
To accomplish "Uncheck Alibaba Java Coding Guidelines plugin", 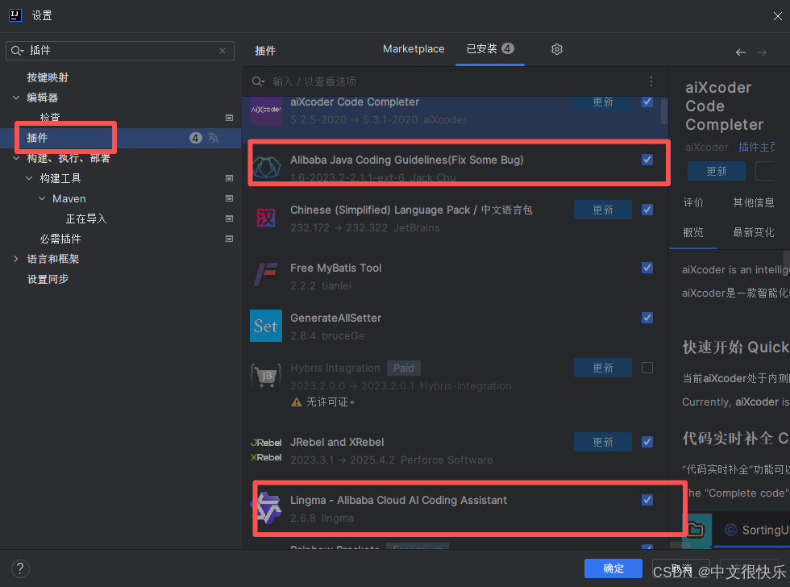I will (x=647, y=160).
